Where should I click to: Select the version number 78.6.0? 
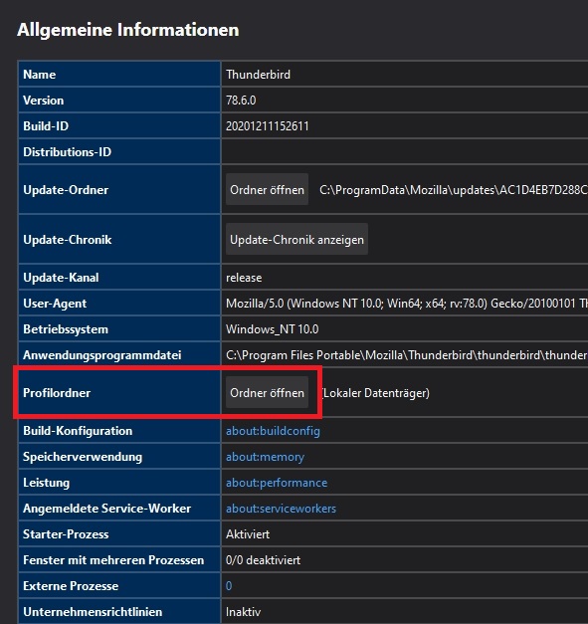point(241,101)
